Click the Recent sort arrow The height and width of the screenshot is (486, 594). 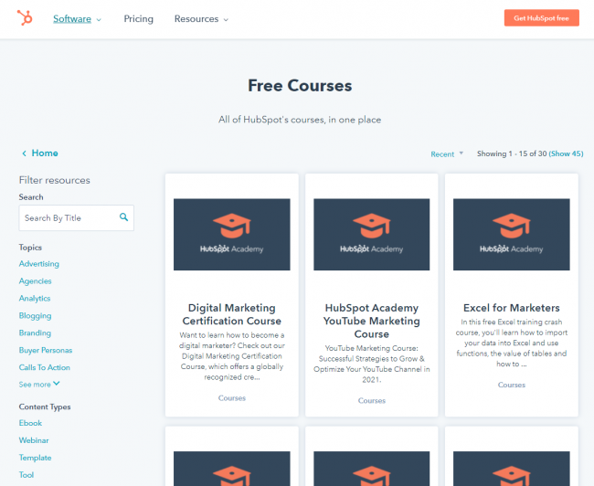coord(461,153)
